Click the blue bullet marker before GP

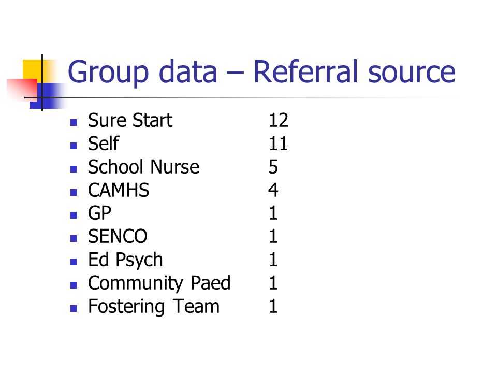74,216
